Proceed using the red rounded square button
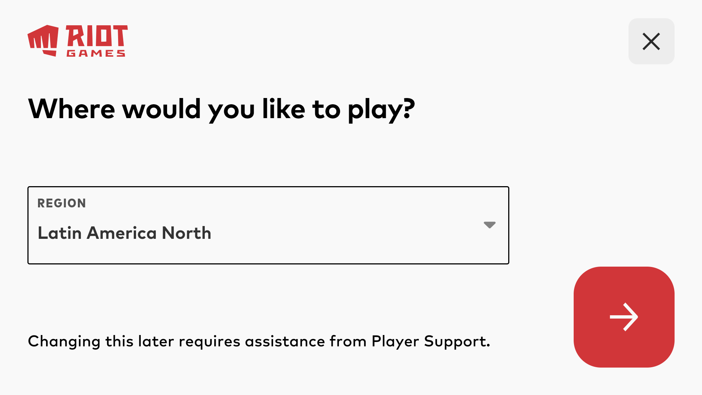The height and width of the screenshot is (395, 702). [624, 317]
